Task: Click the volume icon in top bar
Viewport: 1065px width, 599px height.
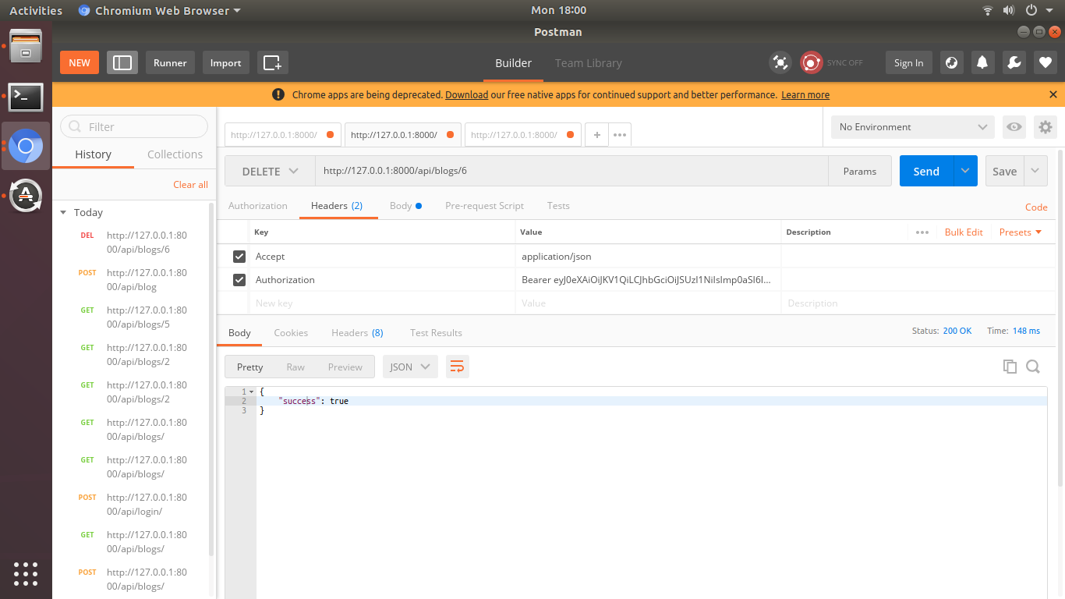Action: (x=1008, y=10)
